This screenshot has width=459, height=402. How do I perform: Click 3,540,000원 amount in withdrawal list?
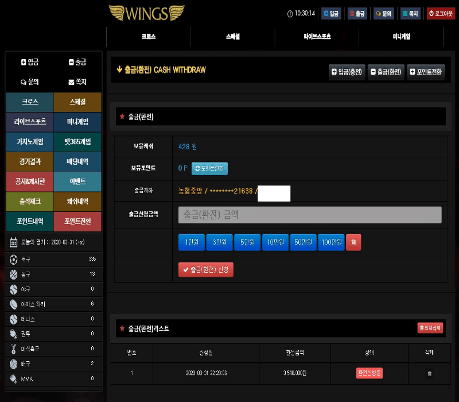(x=295, y=373)
